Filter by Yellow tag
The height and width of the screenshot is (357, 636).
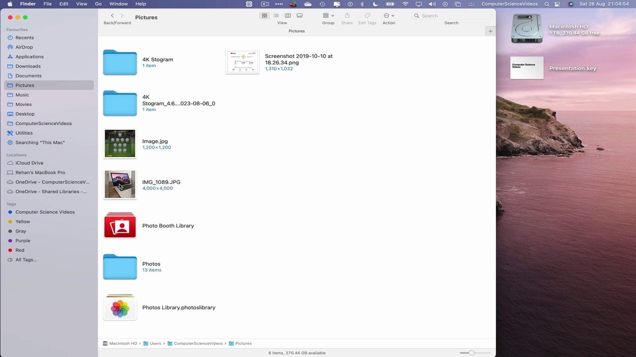(x=49, y=222)
